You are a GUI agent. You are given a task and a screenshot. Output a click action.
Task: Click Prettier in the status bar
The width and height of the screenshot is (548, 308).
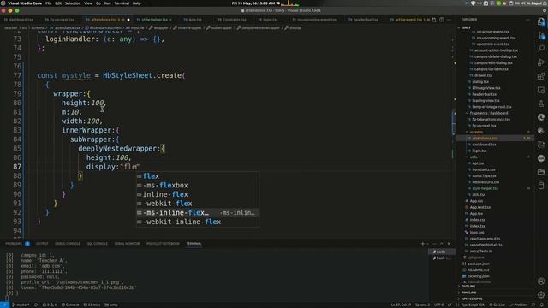[518, 305]
